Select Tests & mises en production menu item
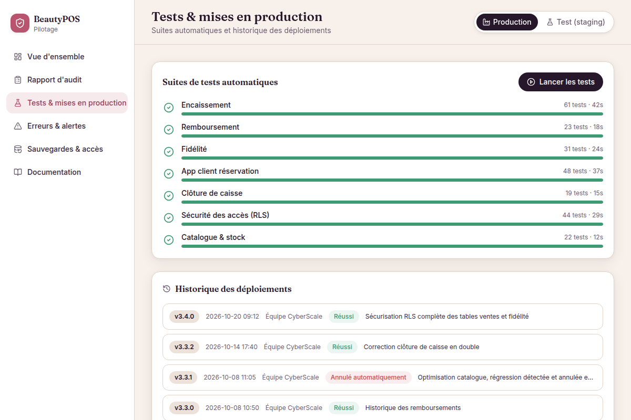Image resolution: width=631 pixels, height=420 pixels. coord(67,103)
